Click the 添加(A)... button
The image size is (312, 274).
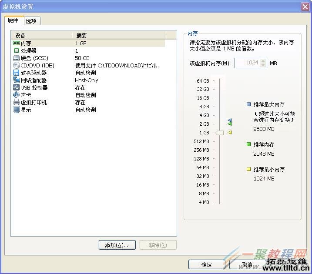[117, 245]
